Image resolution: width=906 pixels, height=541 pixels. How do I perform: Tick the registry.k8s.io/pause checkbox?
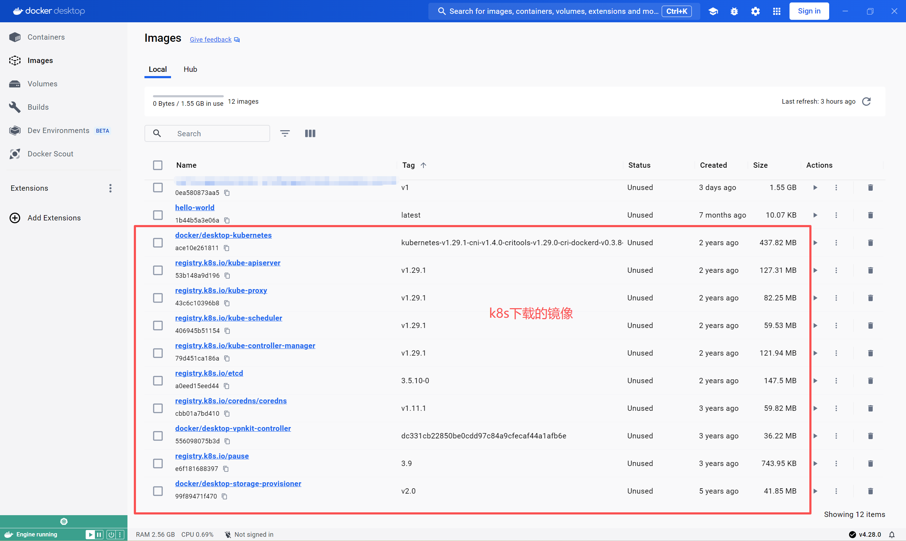pos(158,464)
